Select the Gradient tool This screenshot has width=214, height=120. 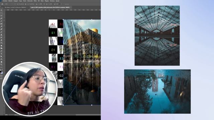click(x=1, y=43)
